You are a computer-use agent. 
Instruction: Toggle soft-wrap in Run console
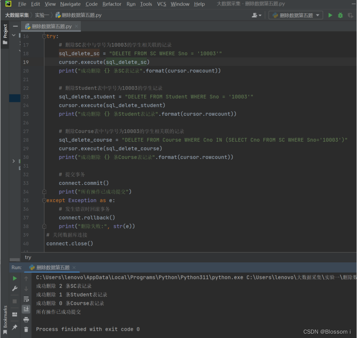(x=26, y=299)
